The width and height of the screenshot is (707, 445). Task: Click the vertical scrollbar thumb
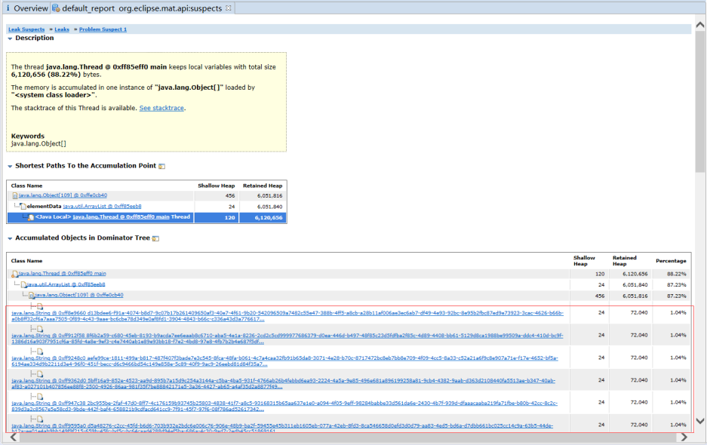click(699, 102)
